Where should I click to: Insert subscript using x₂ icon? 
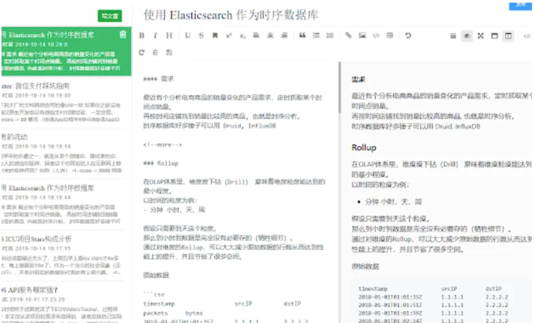(x=243, y=35)
